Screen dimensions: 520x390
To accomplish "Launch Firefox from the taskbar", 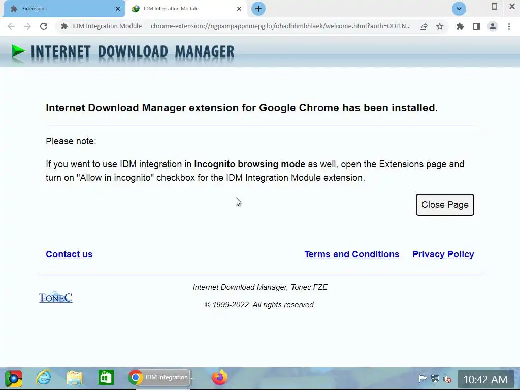I will [x=219, y=377].
